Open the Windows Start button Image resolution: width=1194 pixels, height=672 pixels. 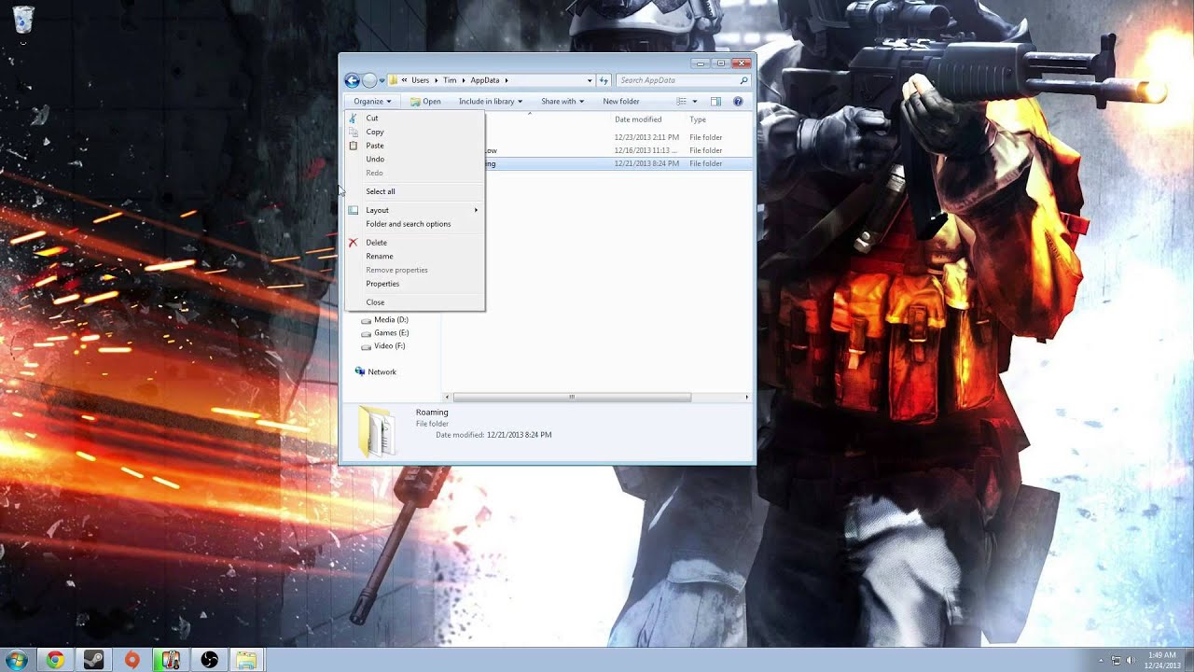click(x=19, y=660)
